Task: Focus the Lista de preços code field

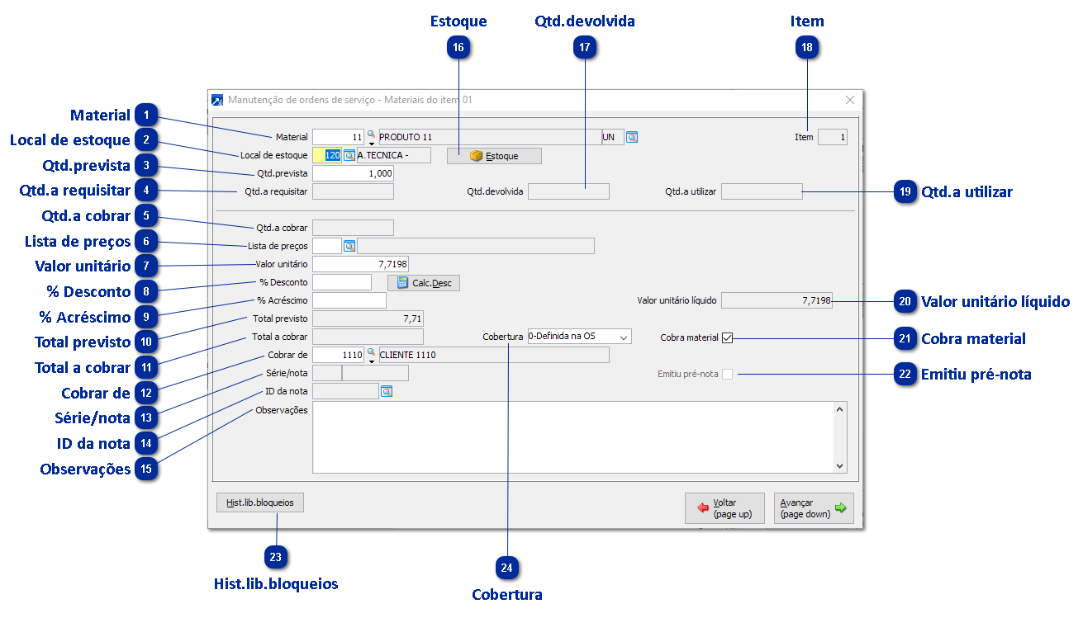Action: coord(327,246)
